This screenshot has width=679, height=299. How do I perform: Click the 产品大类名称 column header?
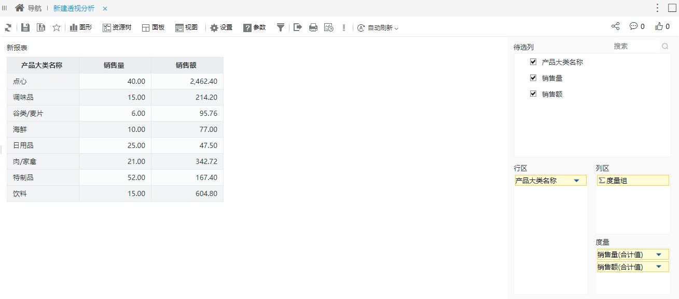pos(43,65)
